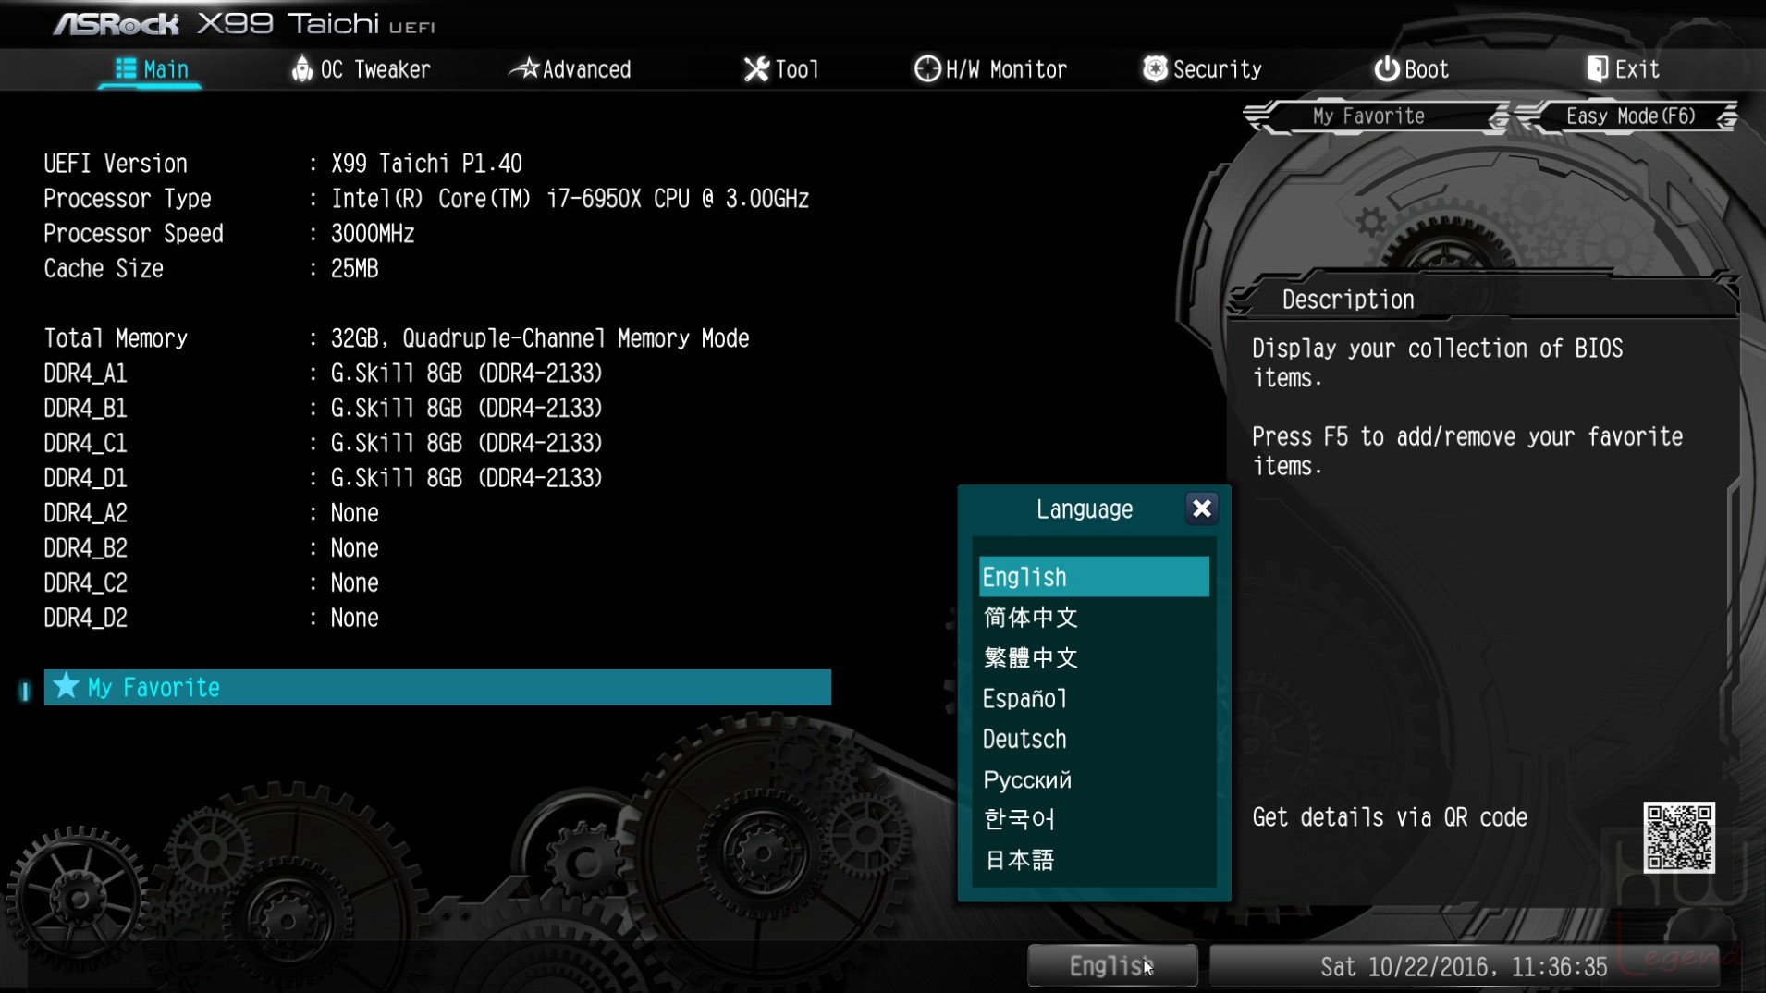Click 'Get details via QR code' text
Viewport: 1766px width, 993px height.
click(1389, 818)
